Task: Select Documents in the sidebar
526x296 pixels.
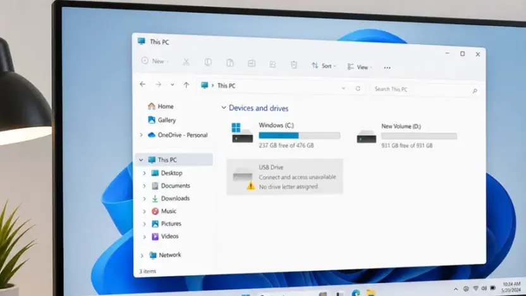Action: (x=171, y=185)
